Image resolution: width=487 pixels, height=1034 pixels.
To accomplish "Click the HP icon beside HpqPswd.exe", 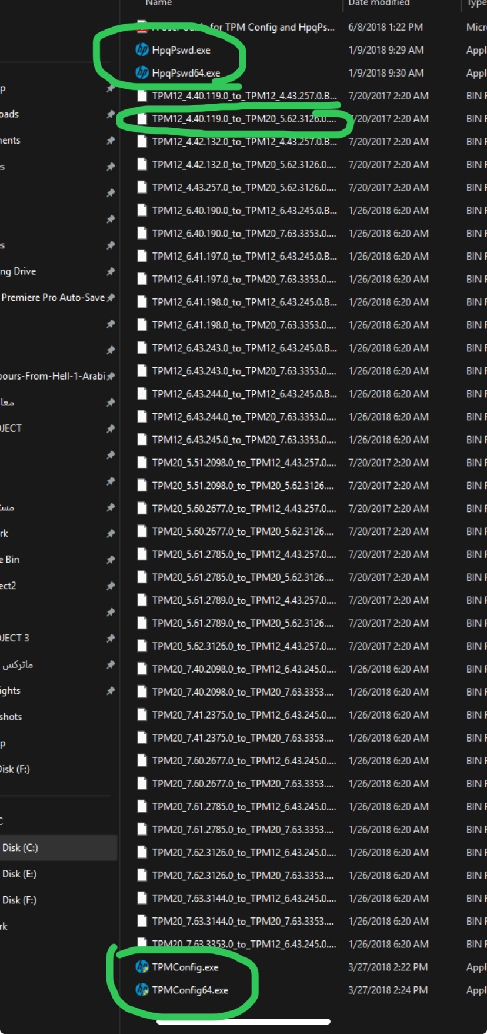I will (142, 50).
